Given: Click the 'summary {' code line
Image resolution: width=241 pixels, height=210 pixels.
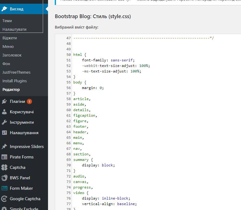Looking at the screenshot, I should [x=83, y=160].
